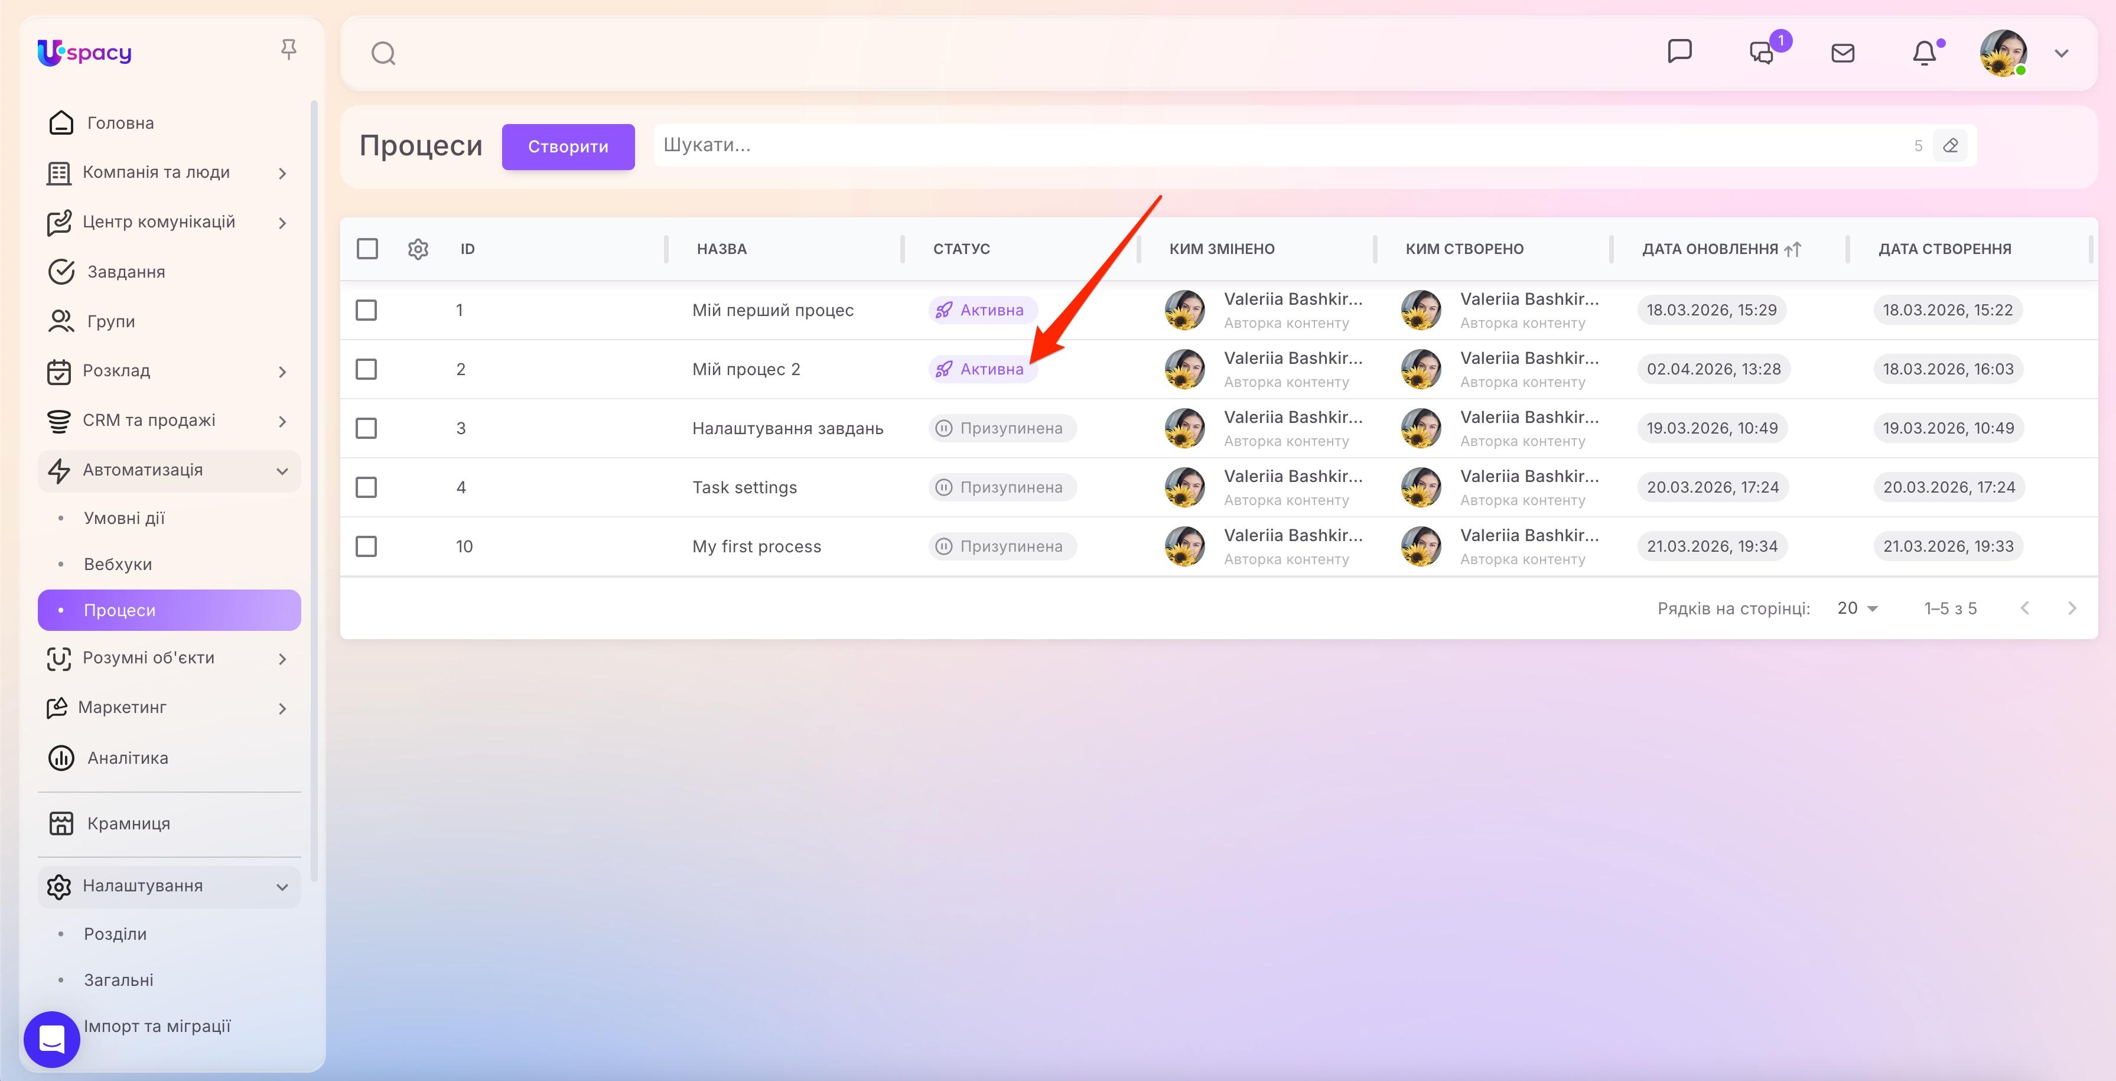The height and width of the screenshot is (1081, 2116).
Task: Open the mail envelope icon in the top bar
Action: pyautogui.click(x=1842, y=53)
